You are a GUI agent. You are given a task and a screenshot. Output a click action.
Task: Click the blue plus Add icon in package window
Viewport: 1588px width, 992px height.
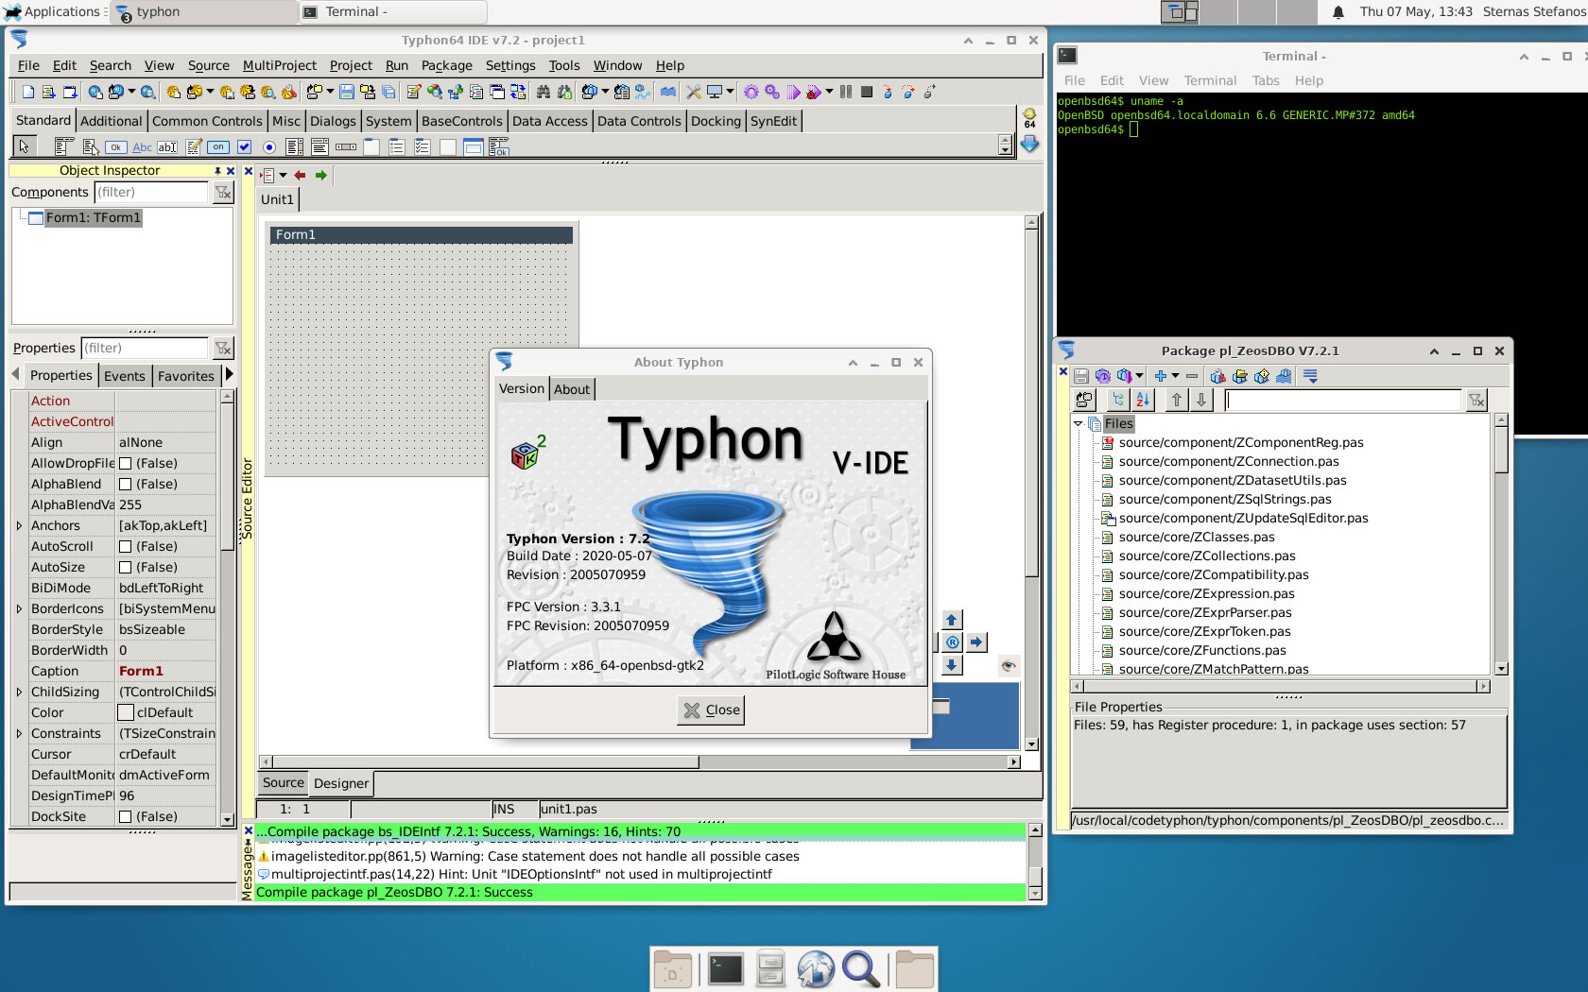tap(1161, 376)
